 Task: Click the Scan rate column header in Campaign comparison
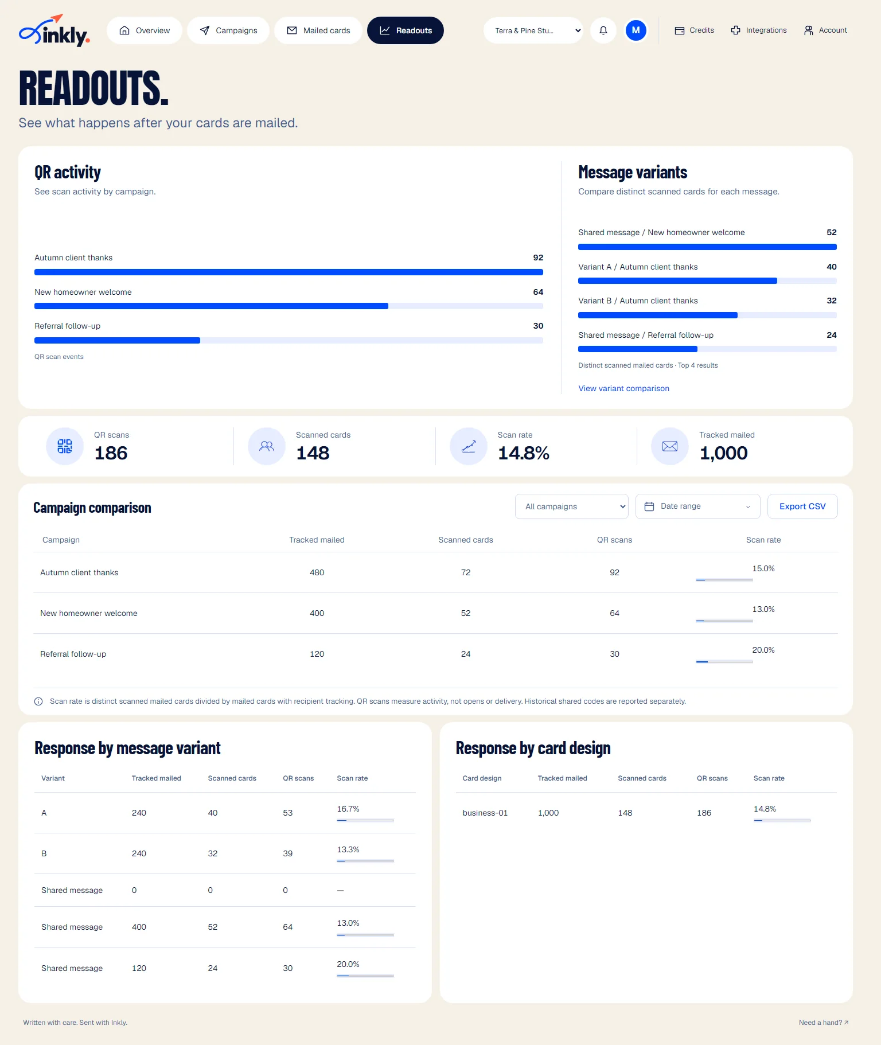[x=763, y=540]
